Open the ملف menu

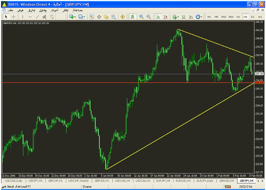(10, 10)
